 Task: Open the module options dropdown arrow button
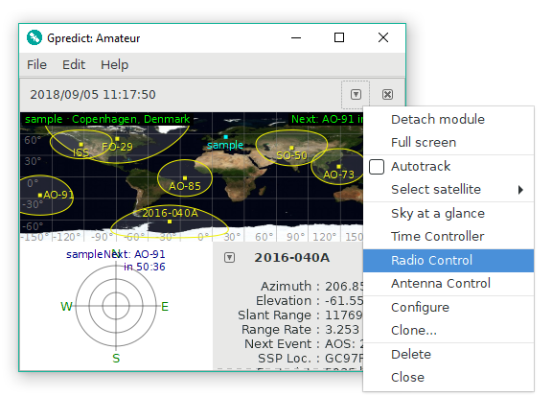[x=356, y=94]
